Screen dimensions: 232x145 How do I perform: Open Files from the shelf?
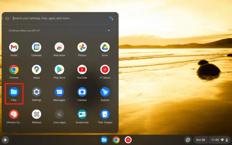(104, 140)
